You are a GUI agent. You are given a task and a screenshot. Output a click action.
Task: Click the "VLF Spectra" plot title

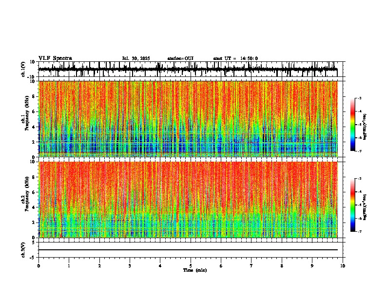tap(55, 58)
